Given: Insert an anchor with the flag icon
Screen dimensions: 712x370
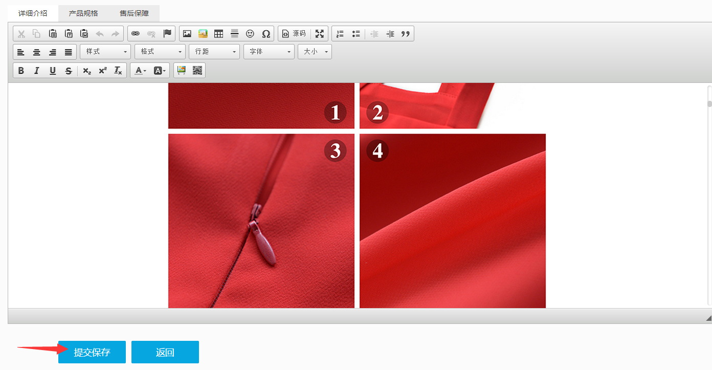Looking at the screenshot, I should (167, 34).
